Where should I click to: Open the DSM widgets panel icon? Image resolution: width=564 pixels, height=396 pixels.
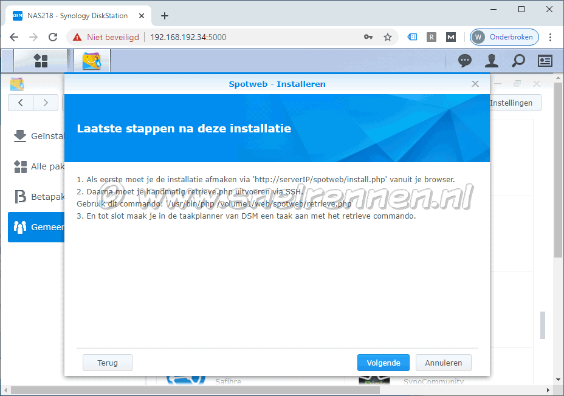point(545,61)
